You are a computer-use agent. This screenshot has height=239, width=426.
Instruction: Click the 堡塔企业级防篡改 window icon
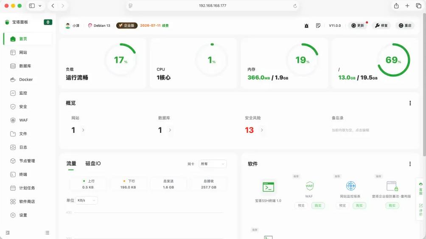(392, 186)
